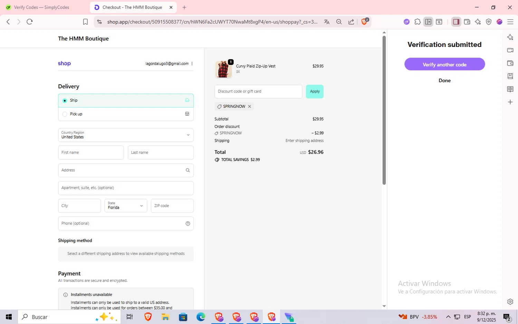Expand the Country/Region dropdown
The height and width of the screenshot is (324, 518).
pyautogui.click(x=126, y=135)
